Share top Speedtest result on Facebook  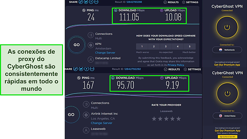pos(91,2)
